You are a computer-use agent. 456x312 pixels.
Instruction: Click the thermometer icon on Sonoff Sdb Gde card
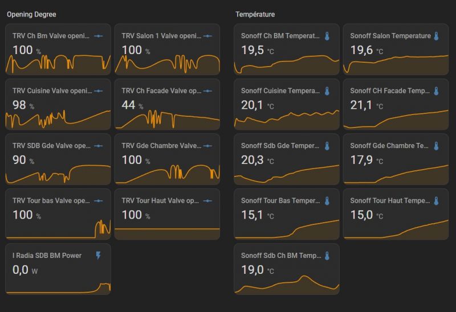(327, 146)
